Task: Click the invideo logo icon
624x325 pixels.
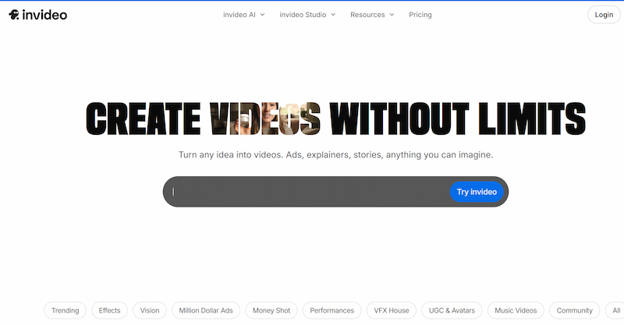Action: [14, 15]
